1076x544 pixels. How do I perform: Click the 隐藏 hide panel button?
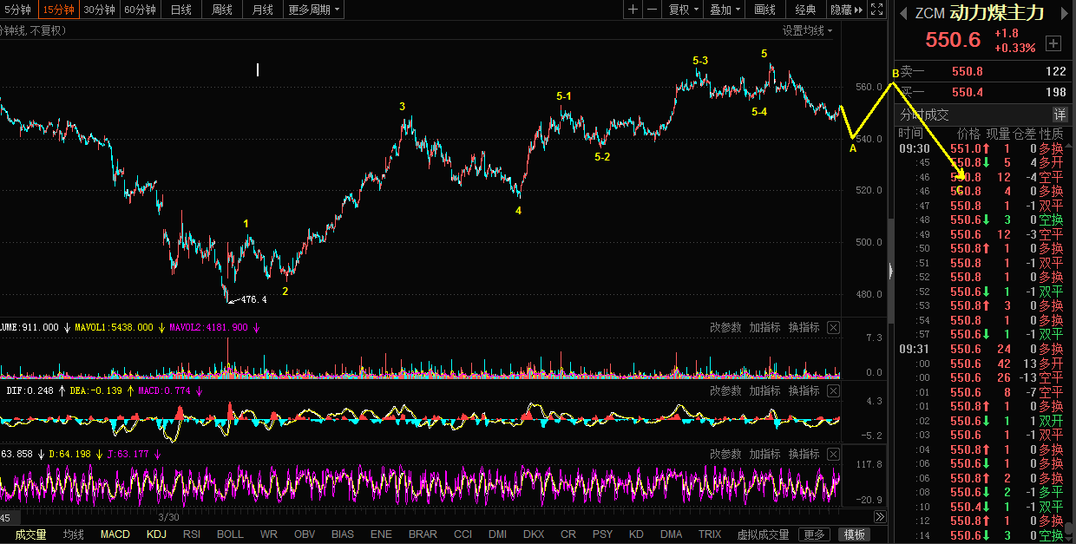tap(846, 10)
